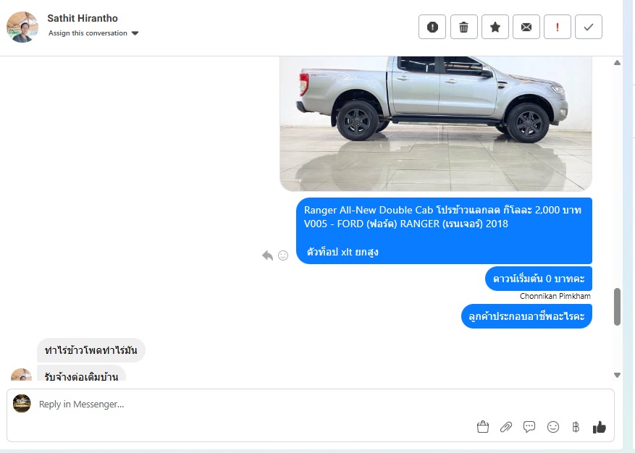Reply to the Ranger message with arrow icon
This screenshot has width=635, height=453.
[x=267, y=255]
